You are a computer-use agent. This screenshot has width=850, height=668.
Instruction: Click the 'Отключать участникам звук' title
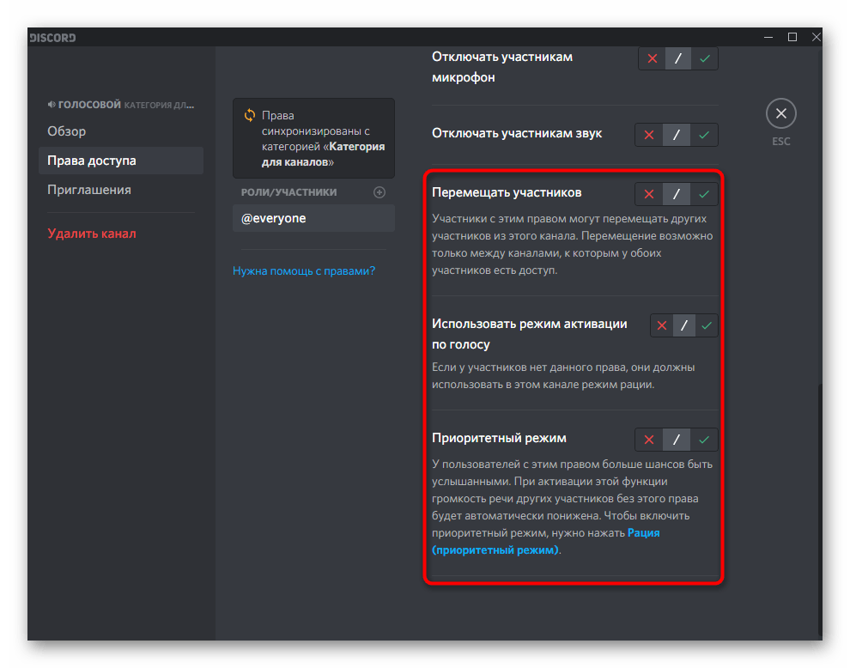tap(517, 133)
